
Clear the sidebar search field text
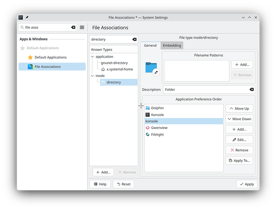tap(73, 27)
